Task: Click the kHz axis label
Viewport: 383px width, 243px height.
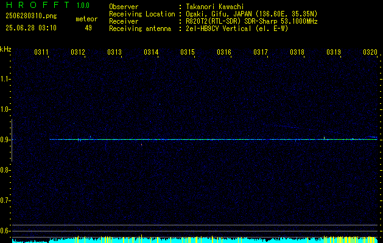Action: pos(5,49)
